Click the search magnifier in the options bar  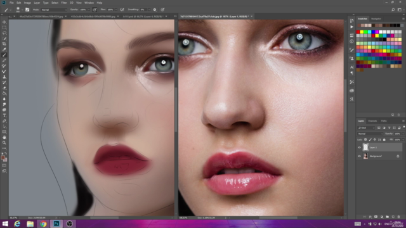click(x=393, y=9)
